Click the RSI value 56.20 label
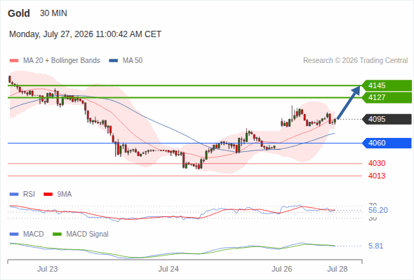 (378, 210)
